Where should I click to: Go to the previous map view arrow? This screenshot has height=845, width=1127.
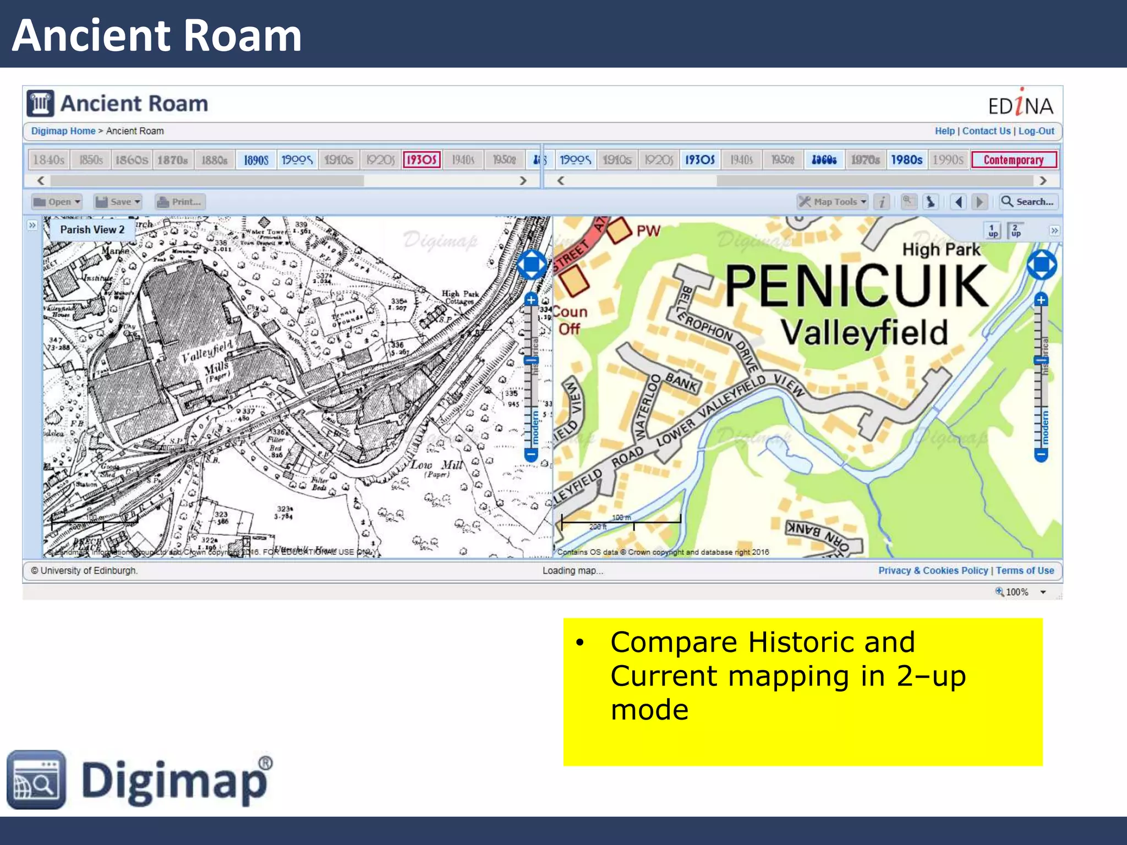pyautogui.click(x=959, y=202)
